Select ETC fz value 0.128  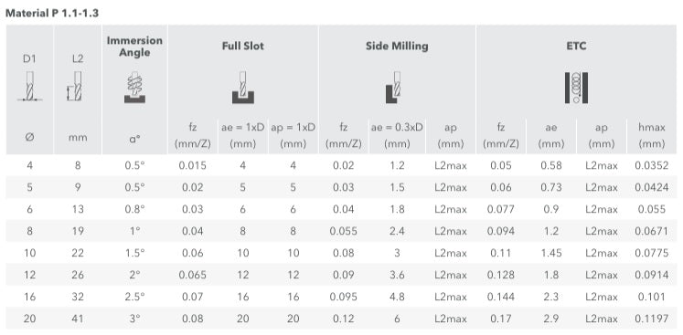point(501,275)
